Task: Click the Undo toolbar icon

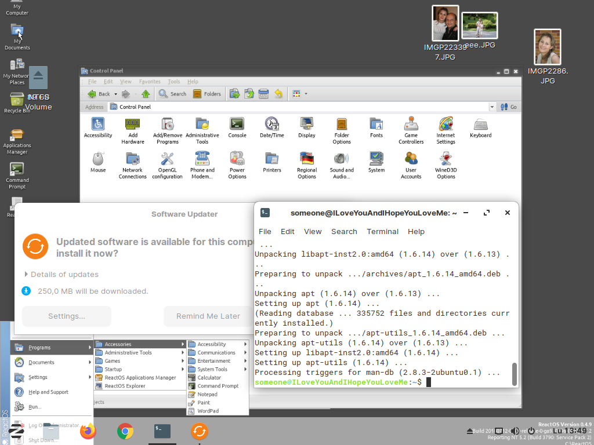Action: pyautogui.click(x=278, y=94)
